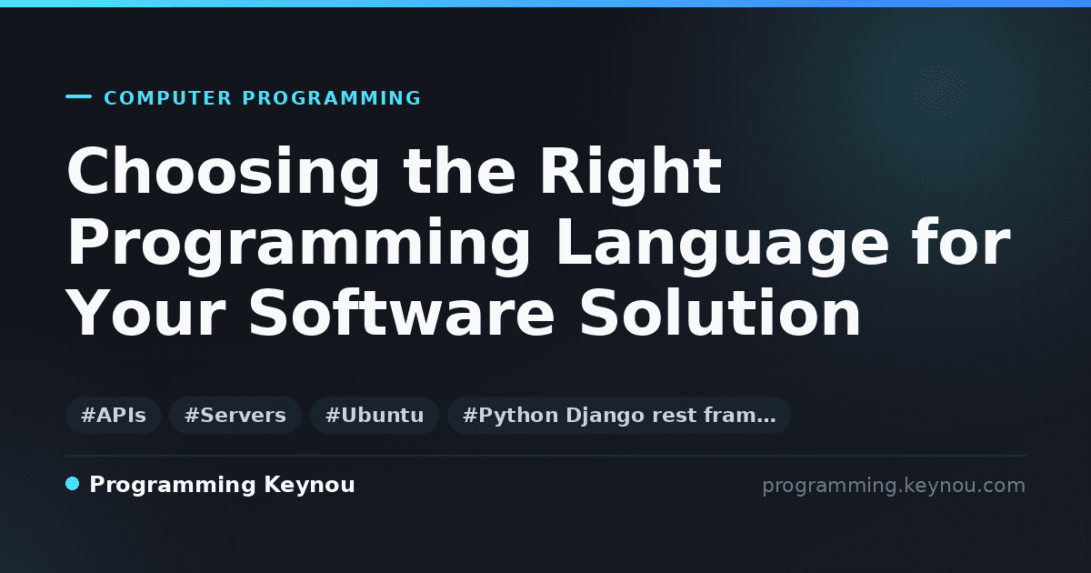
Task: Open the programming.keynou.com link
Action: point(894,486)
